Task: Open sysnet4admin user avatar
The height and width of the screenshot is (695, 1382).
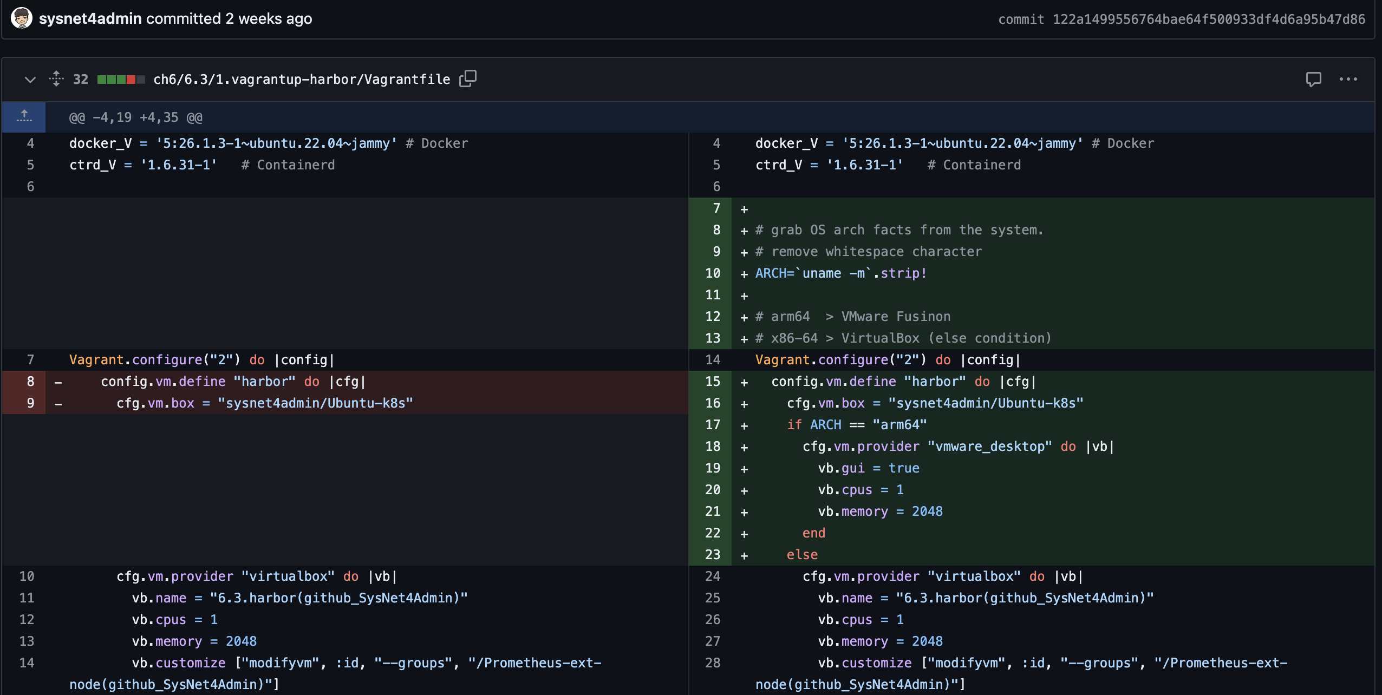Action: pos(22,18)
